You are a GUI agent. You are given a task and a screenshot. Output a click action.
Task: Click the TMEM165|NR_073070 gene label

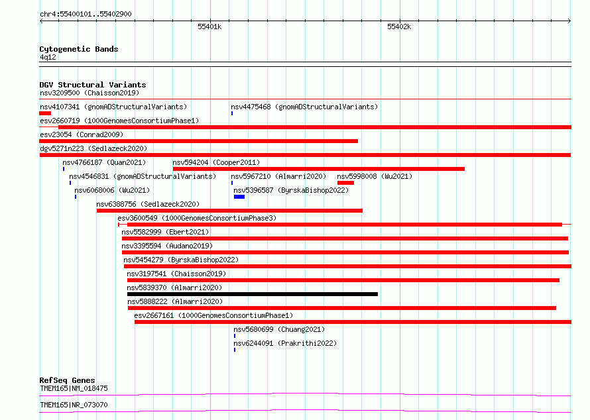(x=74, y=405)
